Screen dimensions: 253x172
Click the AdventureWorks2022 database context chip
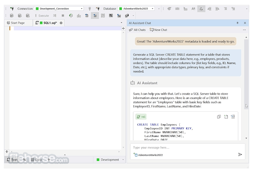[x=148, y=155]
